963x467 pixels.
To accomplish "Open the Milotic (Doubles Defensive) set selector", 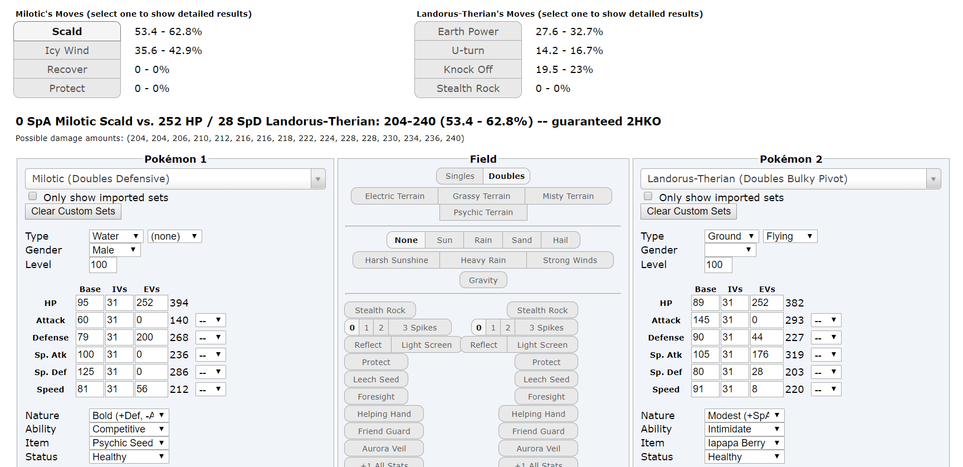I will [x=175, y=179].
